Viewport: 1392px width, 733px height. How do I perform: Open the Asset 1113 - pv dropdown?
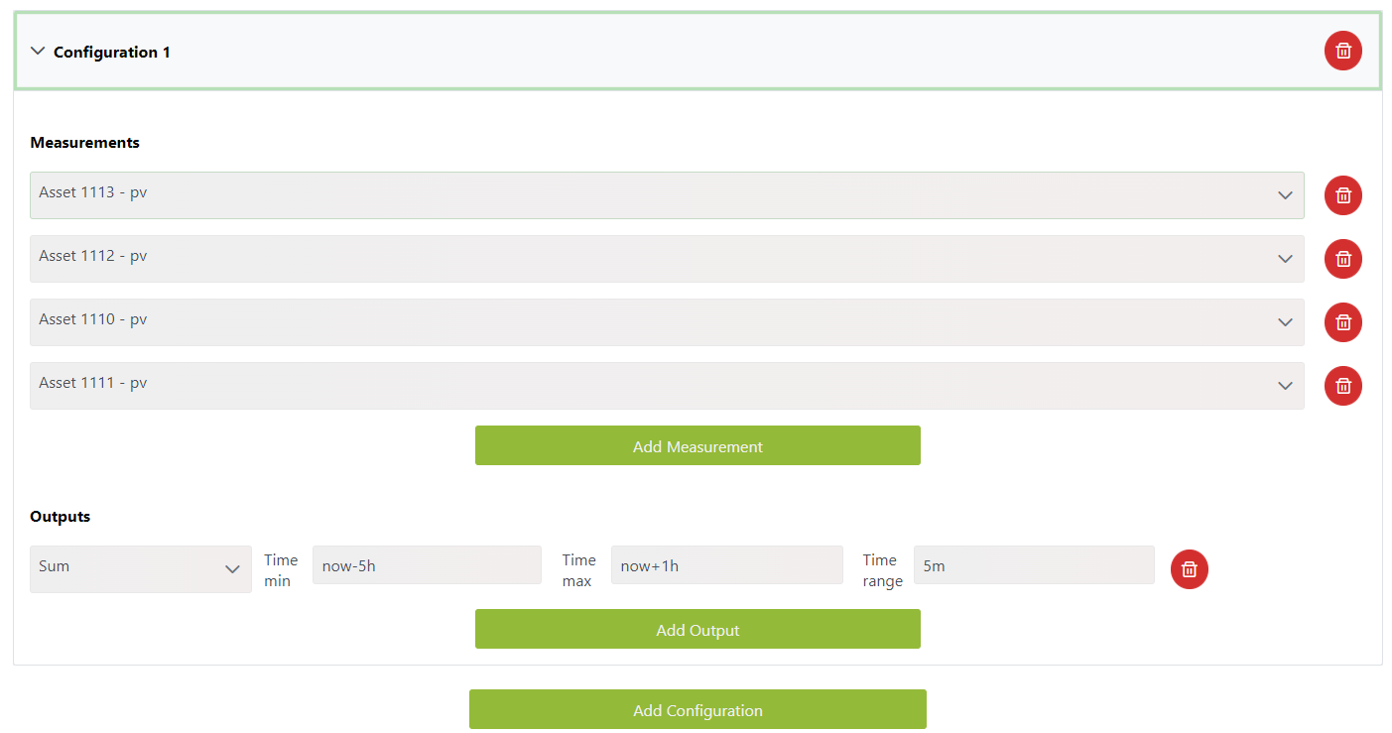coord(667,195)
